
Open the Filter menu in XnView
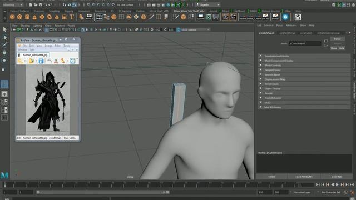click(58, 46)
